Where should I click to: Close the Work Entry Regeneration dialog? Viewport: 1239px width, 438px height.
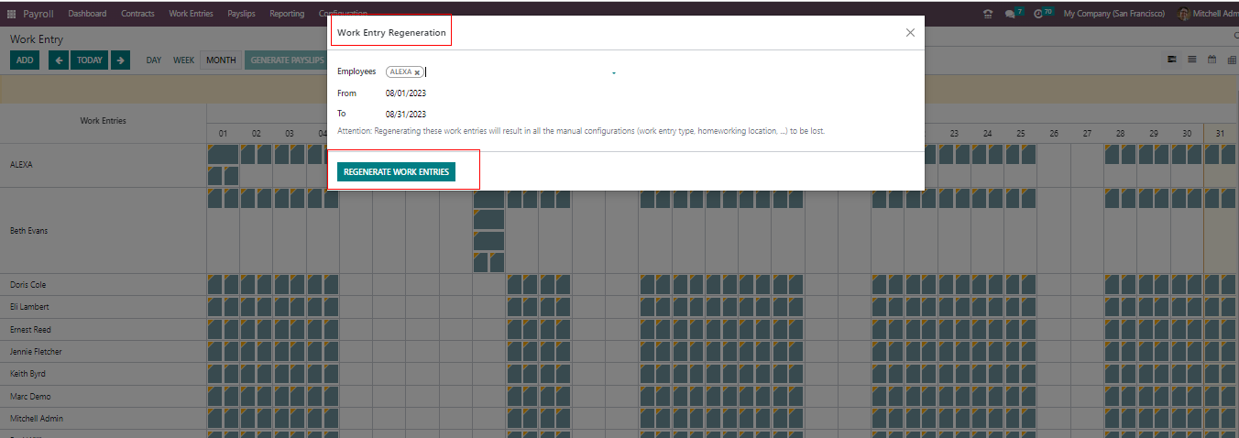tap(910, 32)
